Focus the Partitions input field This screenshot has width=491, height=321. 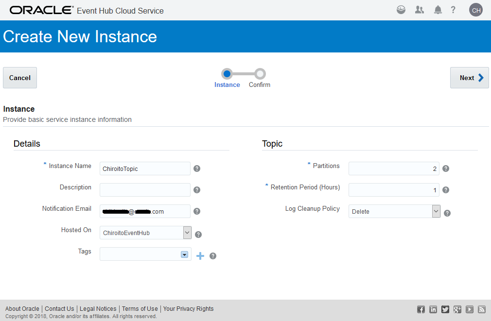pos(394,169)
